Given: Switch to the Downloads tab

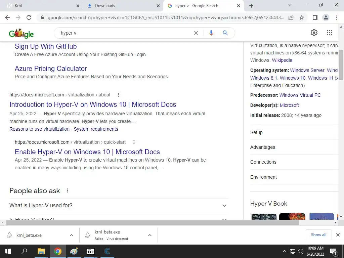Looking at the screenshot, I should pos(123,6).
